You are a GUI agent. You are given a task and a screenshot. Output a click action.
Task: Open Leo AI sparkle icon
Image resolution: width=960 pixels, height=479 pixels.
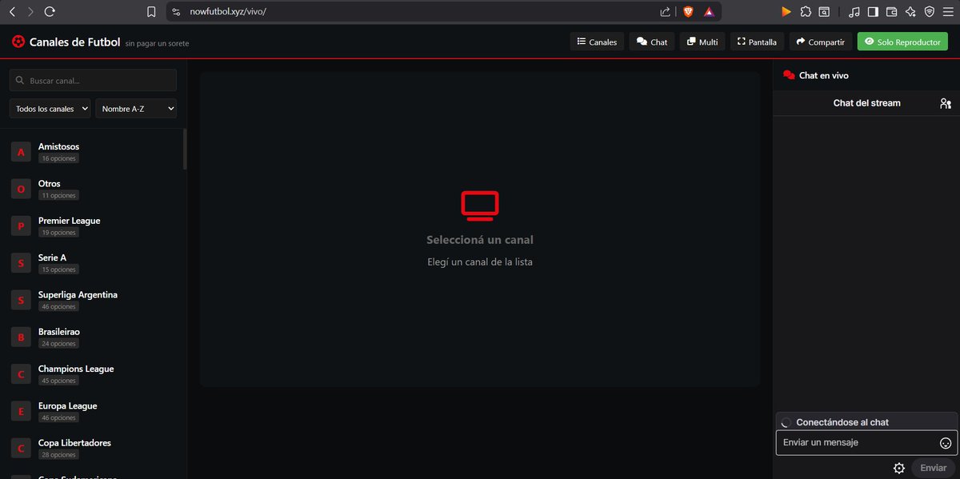[x=910, y=12]
